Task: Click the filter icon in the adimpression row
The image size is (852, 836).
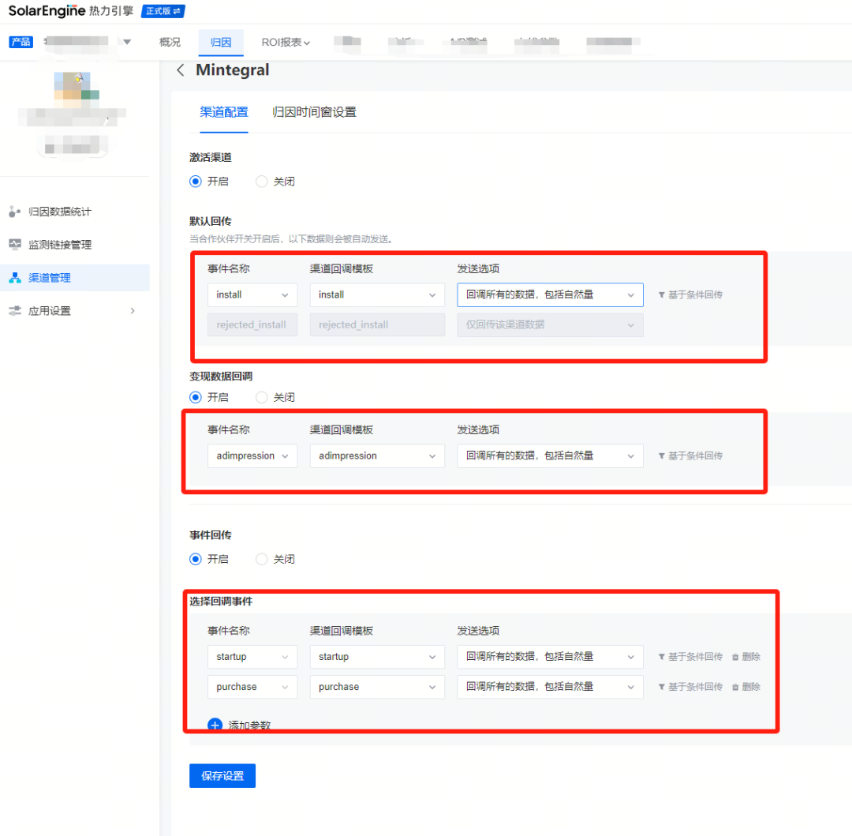Action: click(x=661, y=456)
